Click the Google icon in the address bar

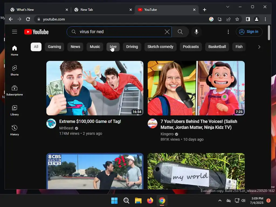(211, 19)
